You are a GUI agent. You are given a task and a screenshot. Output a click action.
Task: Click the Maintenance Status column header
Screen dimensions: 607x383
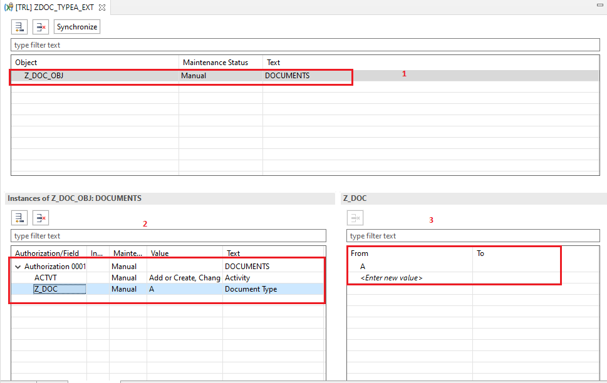[x=215, y=63]
